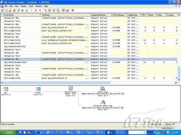Click the Windows Start button
This screenshot has height=135, width=181.
[8, 132]
